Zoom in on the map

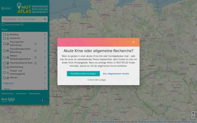(x=193, y=113)
